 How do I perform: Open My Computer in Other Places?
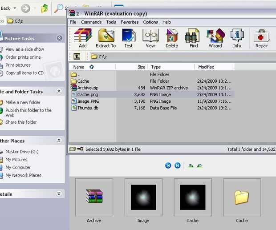pyautogui.click(x=18, y=167)
